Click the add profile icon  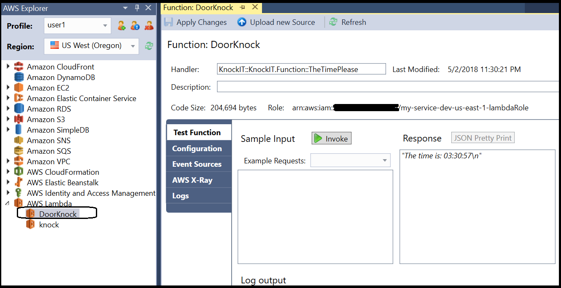click(x=122, y=26)
